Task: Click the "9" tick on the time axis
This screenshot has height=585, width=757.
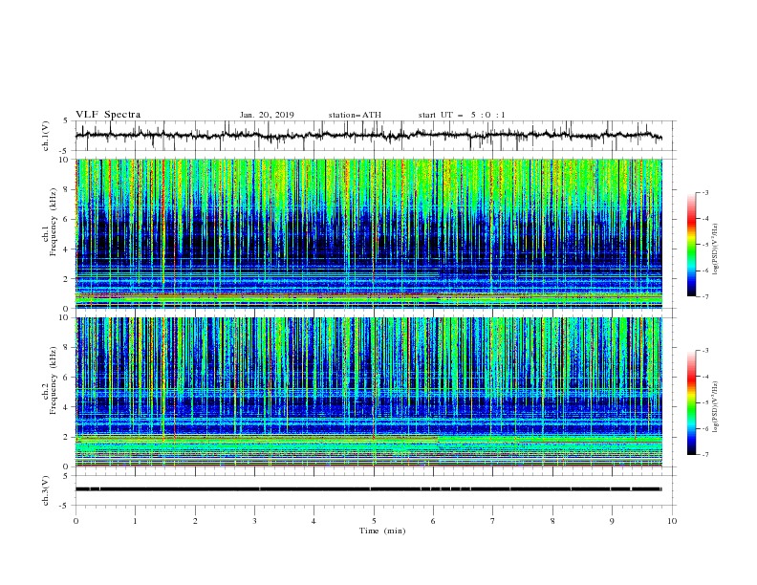Action: tap(612, 521)
